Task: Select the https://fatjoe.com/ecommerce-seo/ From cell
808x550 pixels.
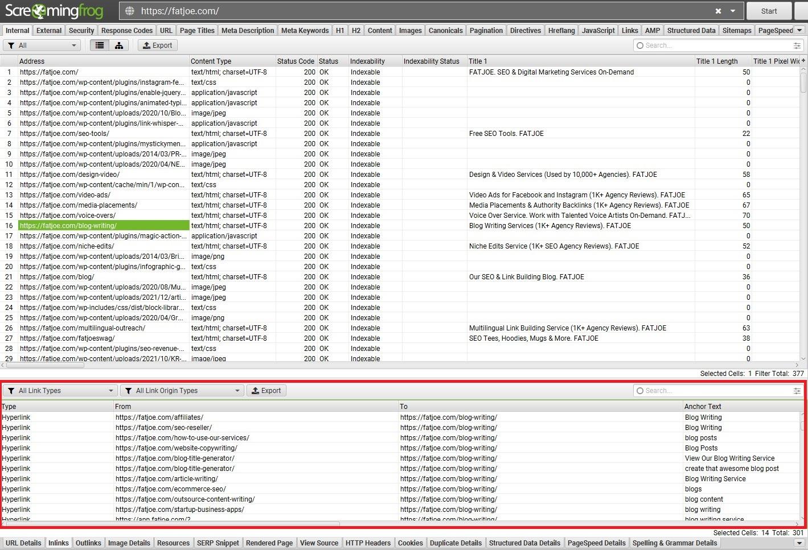Action: coord(256,489)
